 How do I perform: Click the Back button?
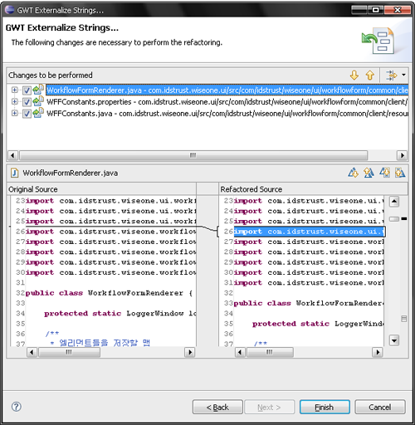point(217,407)
